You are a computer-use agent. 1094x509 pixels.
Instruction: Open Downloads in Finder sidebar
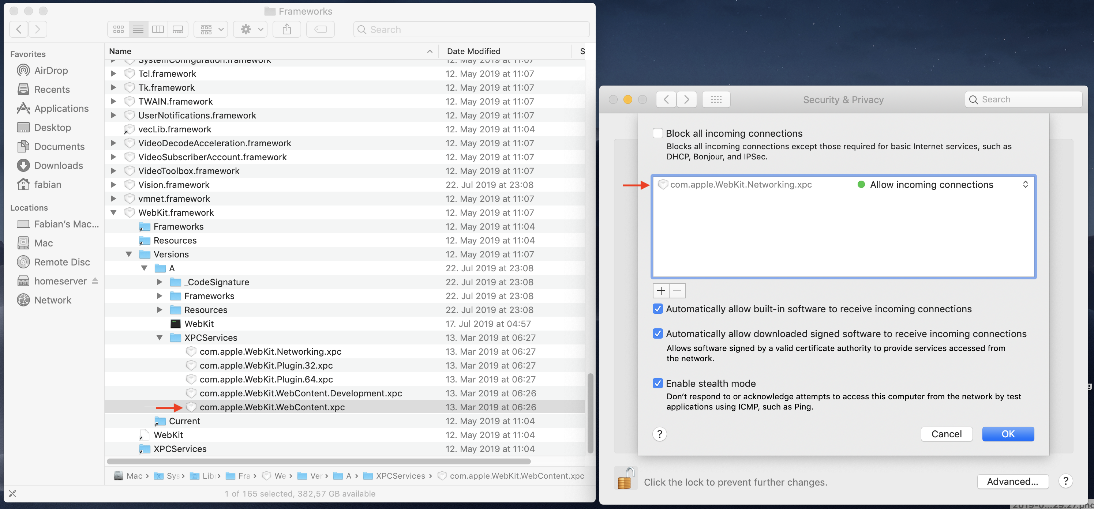tap(58, 166)
